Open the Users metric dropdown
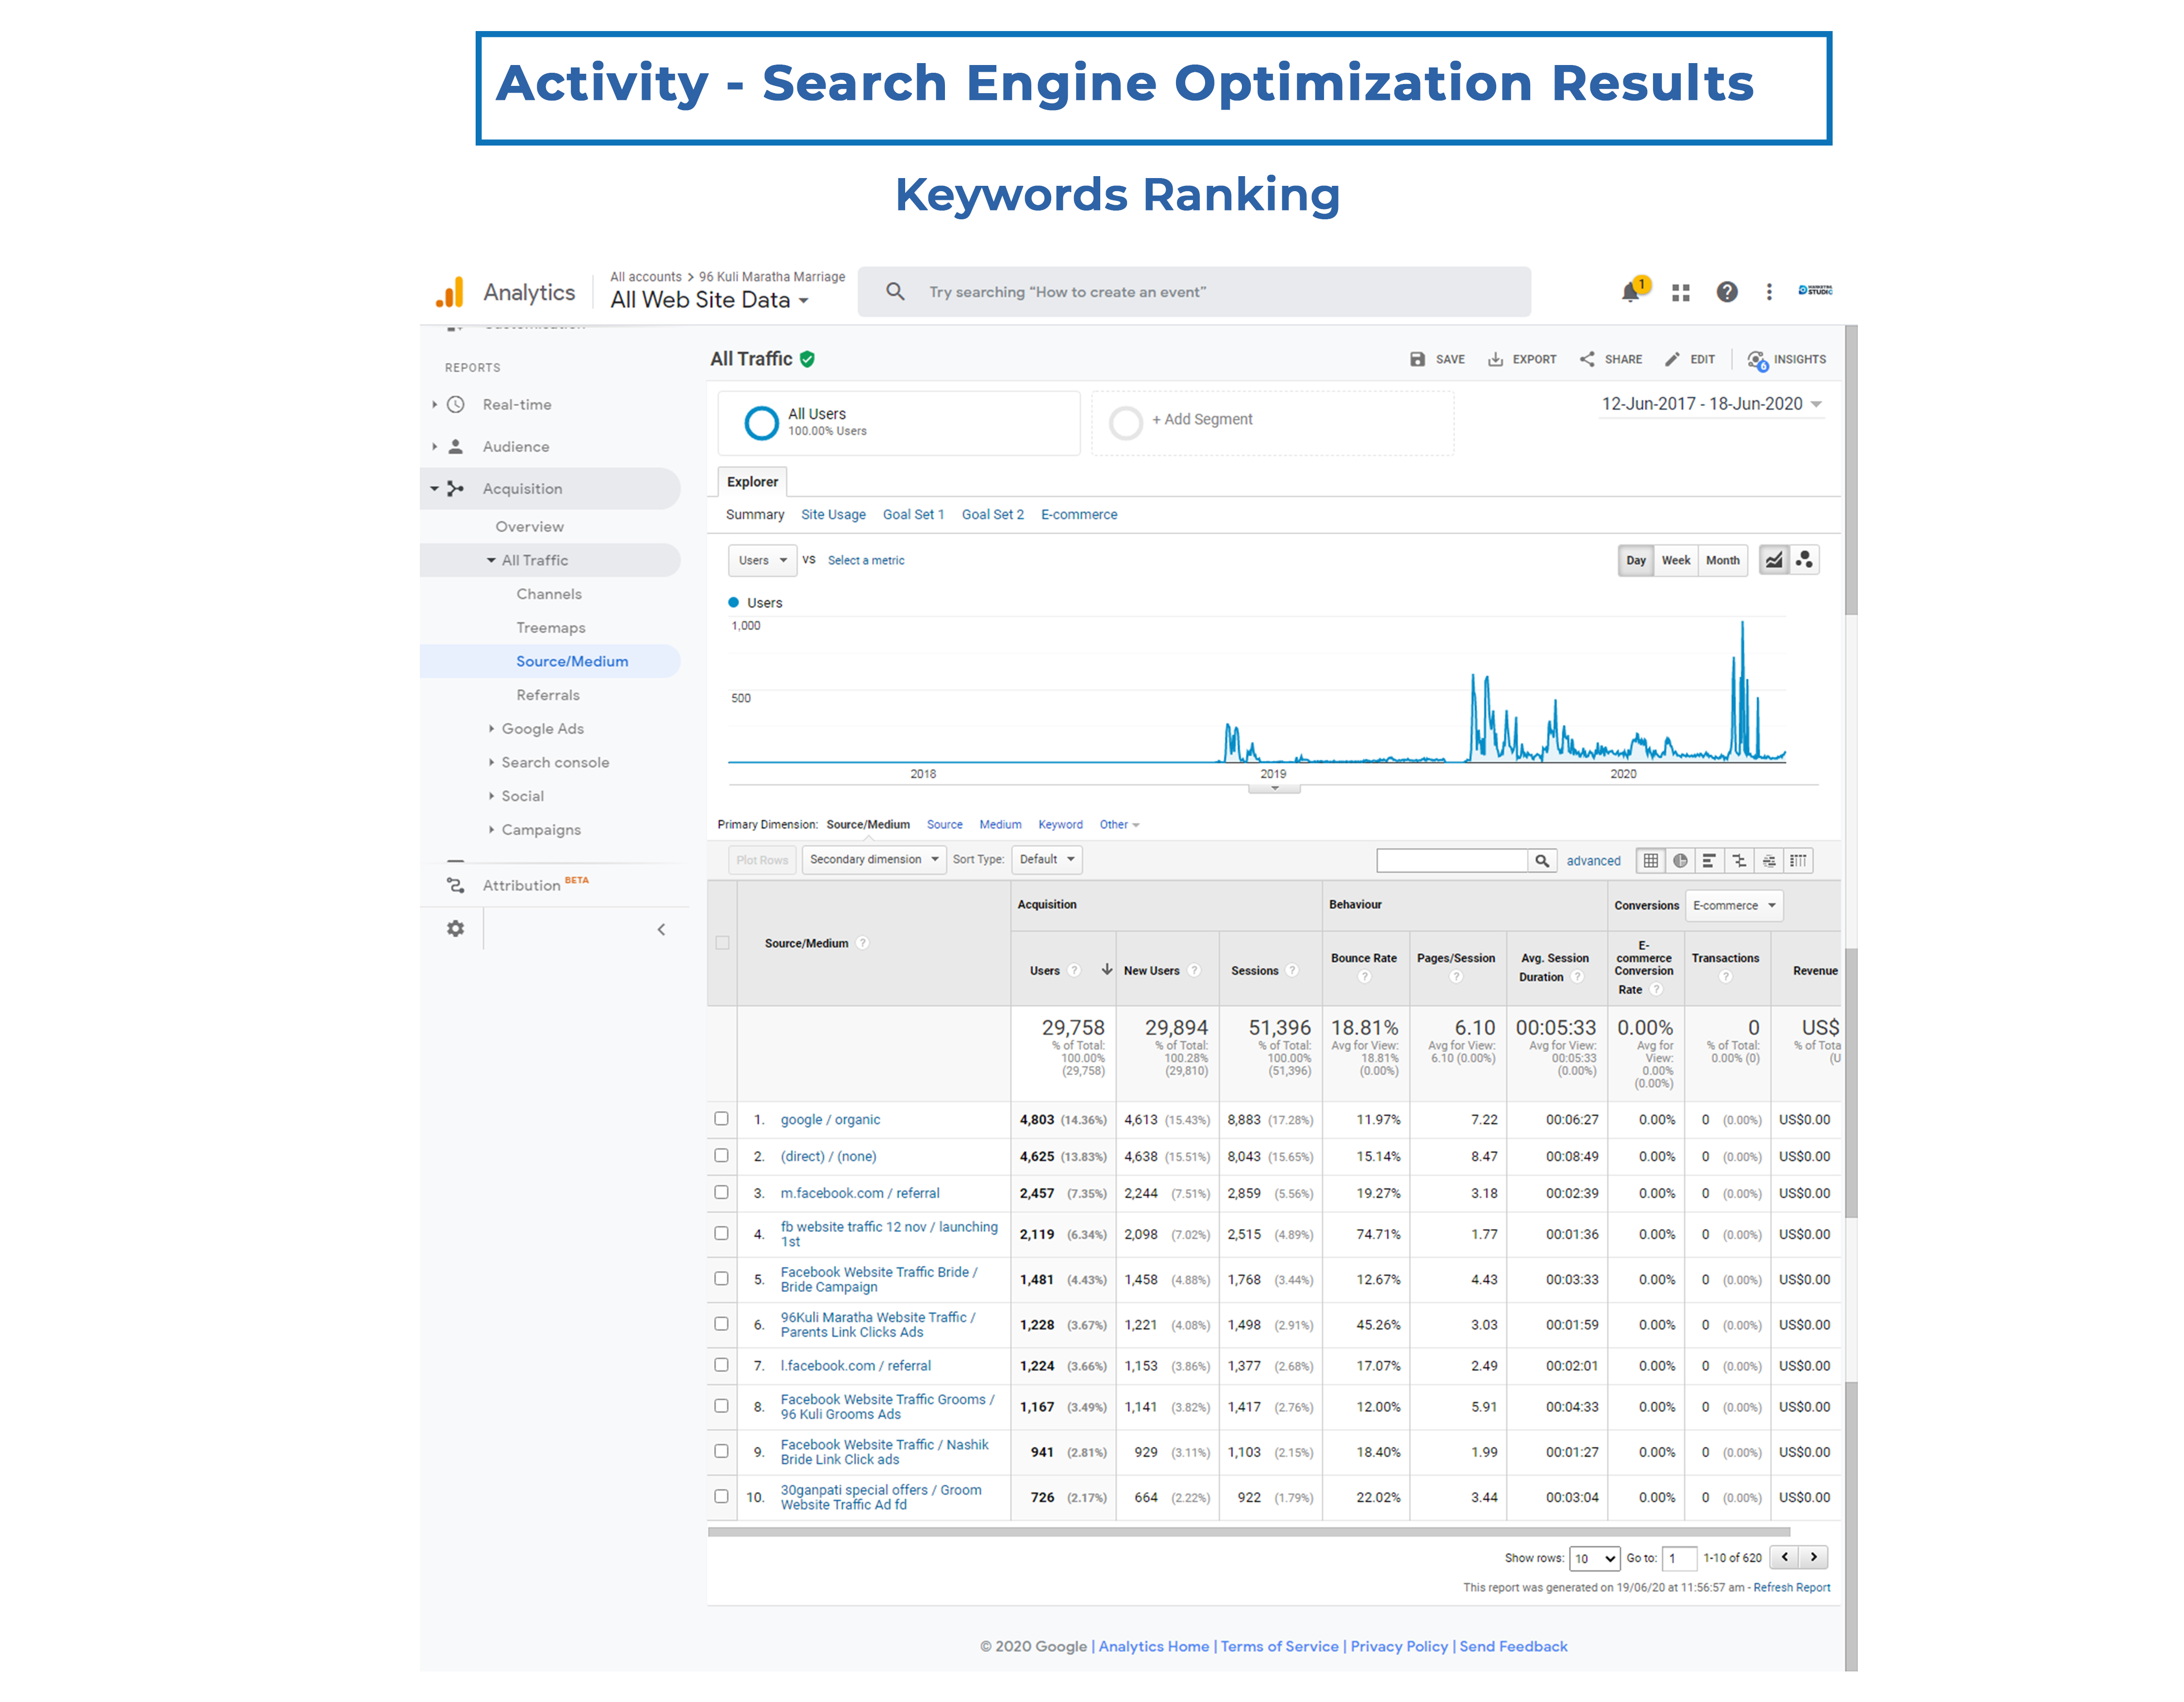The height and width of the screenshot is (1702, 2184). [762, 560]
